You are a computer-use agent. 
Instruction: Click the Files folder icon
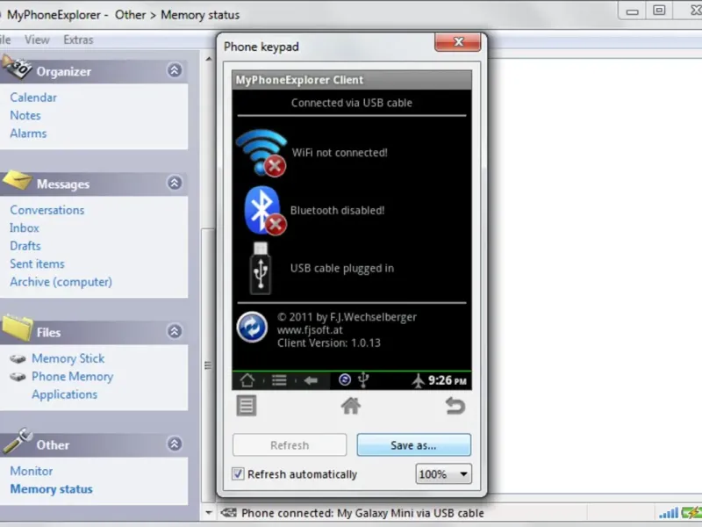tap(18, 328)
